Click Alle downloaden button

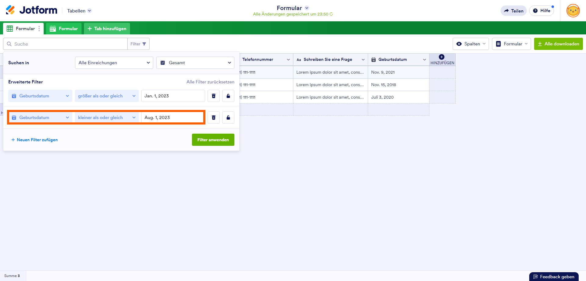pos(558,44)
